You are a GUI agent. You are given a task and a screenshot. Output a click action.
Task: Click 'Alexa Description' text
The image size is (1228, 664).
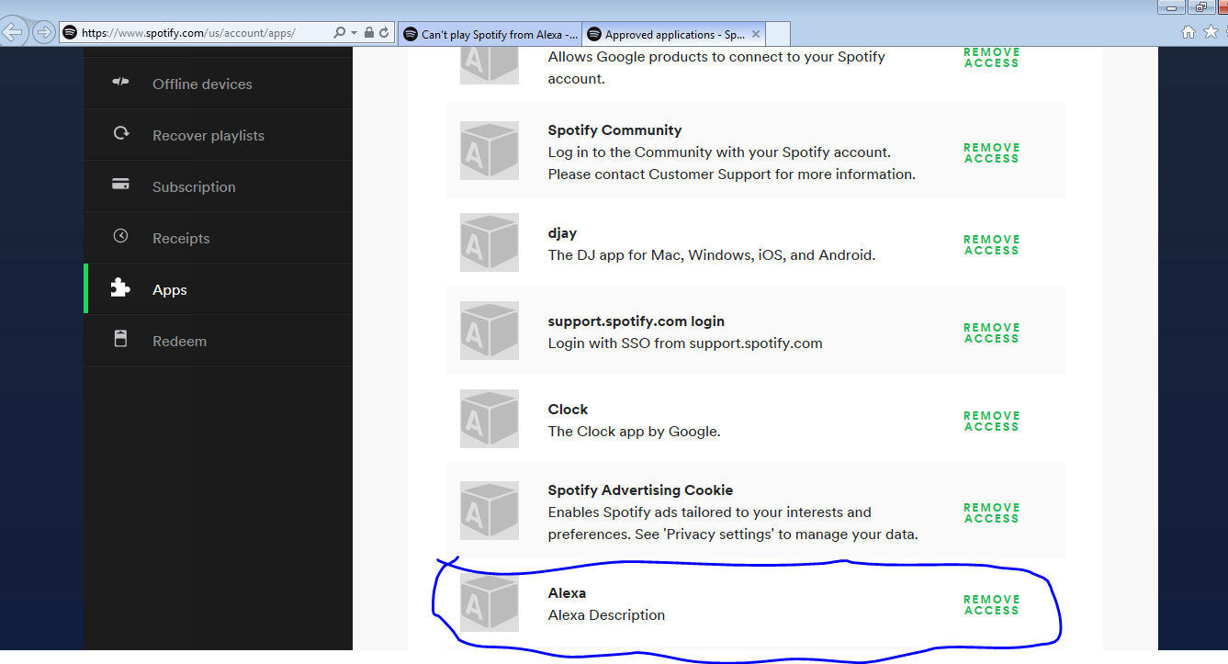tap(606, 615)
